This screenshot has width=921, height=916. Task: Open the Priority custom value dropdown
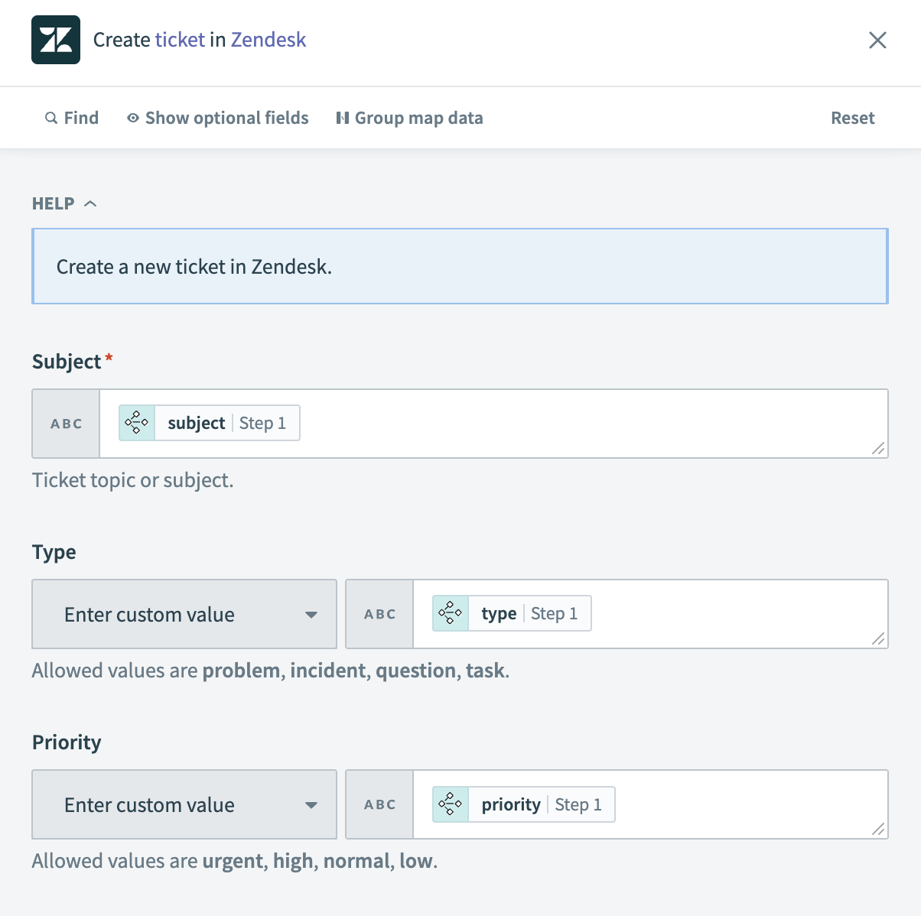(x=184, y=804)
